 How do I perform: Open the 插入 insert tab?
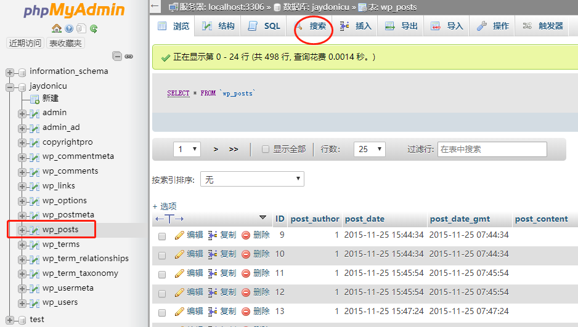click(356, 26)
